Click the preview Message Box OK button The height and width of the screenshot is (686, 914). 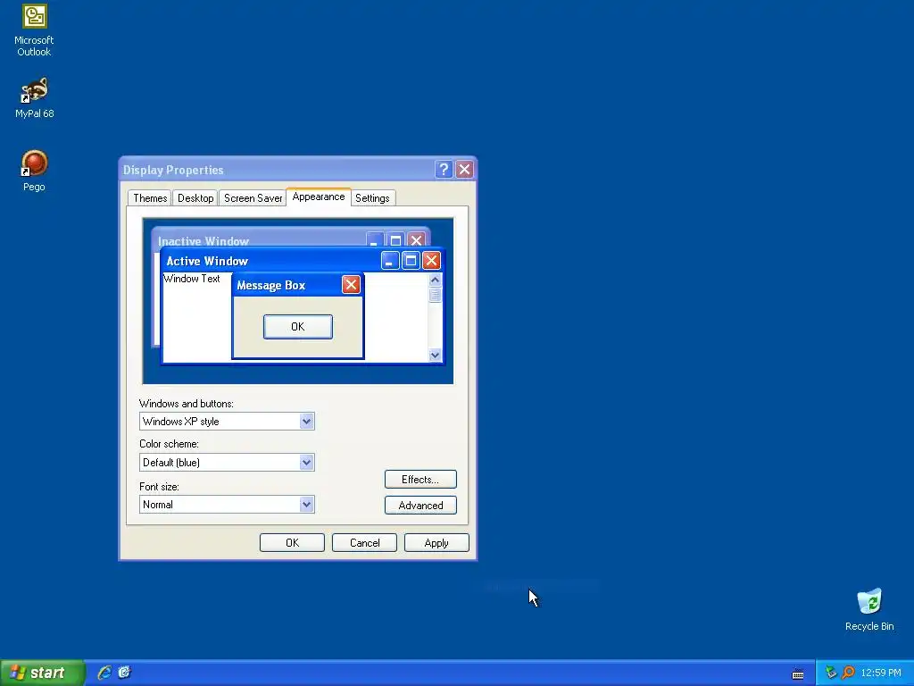click(298, 327)
